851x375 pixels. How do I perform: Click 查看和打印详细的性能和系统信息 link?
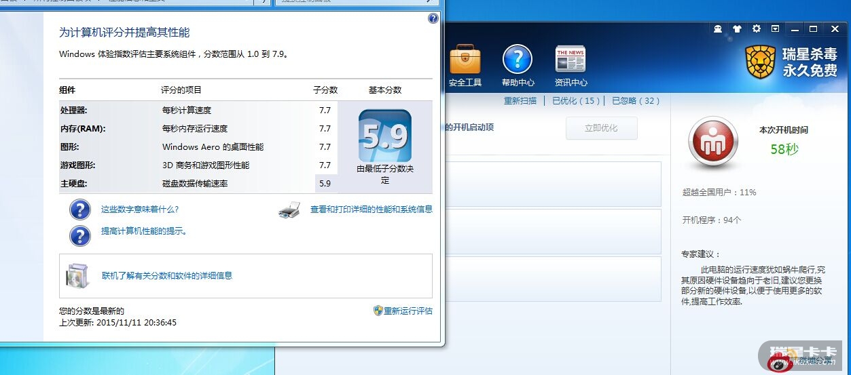[371, 210]
